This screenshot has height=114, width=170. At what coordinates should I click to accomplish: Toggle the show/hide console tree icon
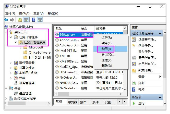click(26, 20)
